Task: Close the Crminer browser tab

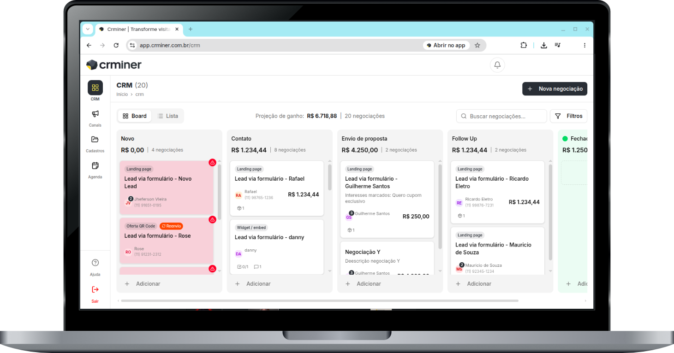Action: tap(176, 29)
